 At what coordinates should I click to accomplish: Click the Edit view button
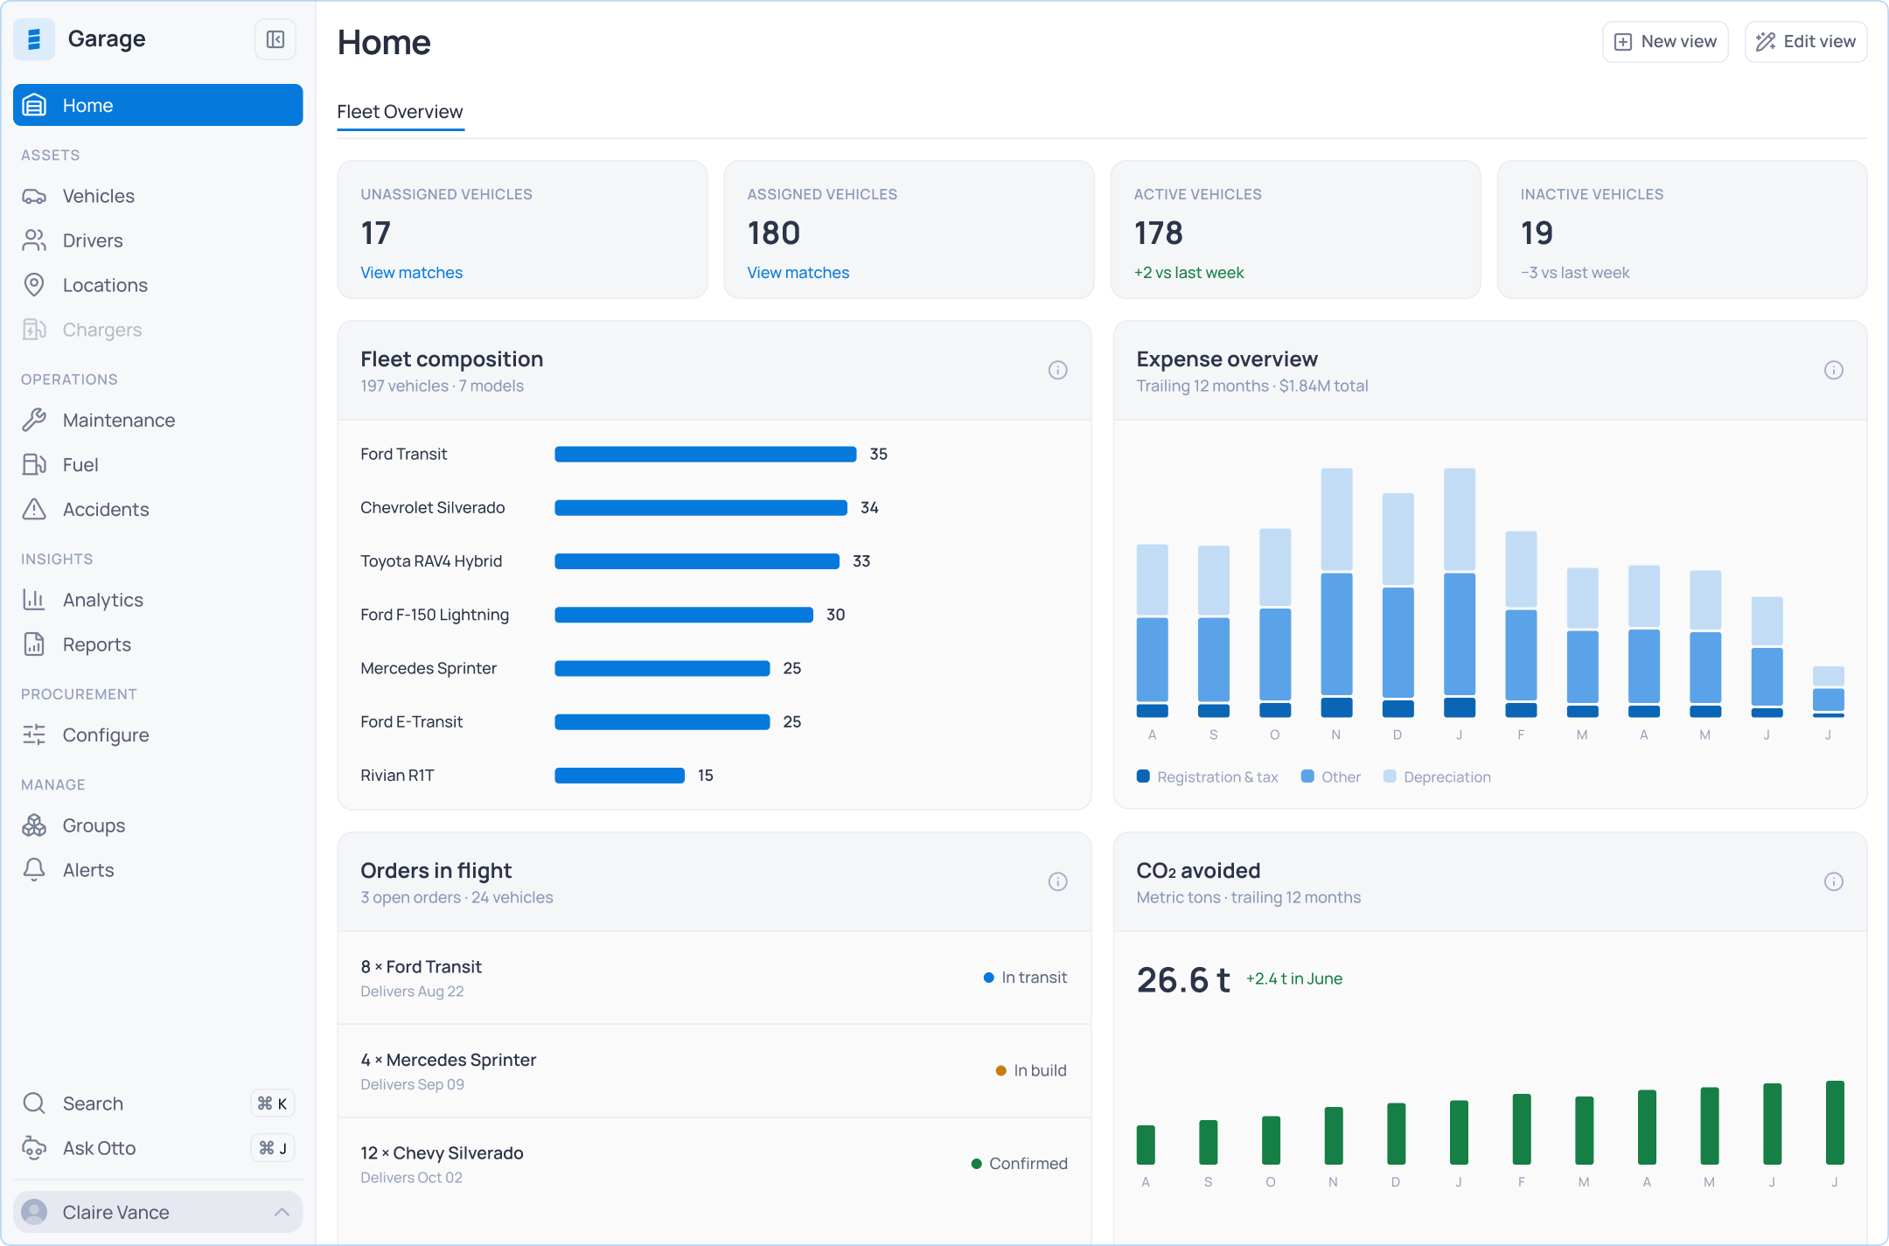pos(1806,42)
